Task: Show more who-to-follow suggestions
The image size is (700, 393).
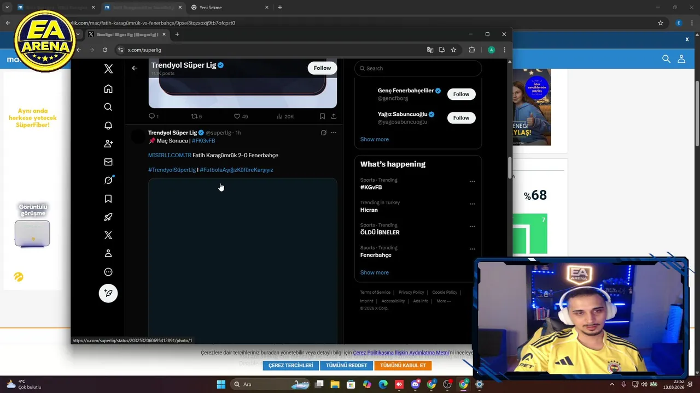Action: (x=374, y=139)
